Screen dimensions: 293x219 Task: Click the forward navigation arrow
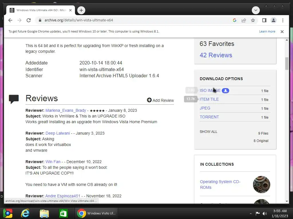coord(19,20)
